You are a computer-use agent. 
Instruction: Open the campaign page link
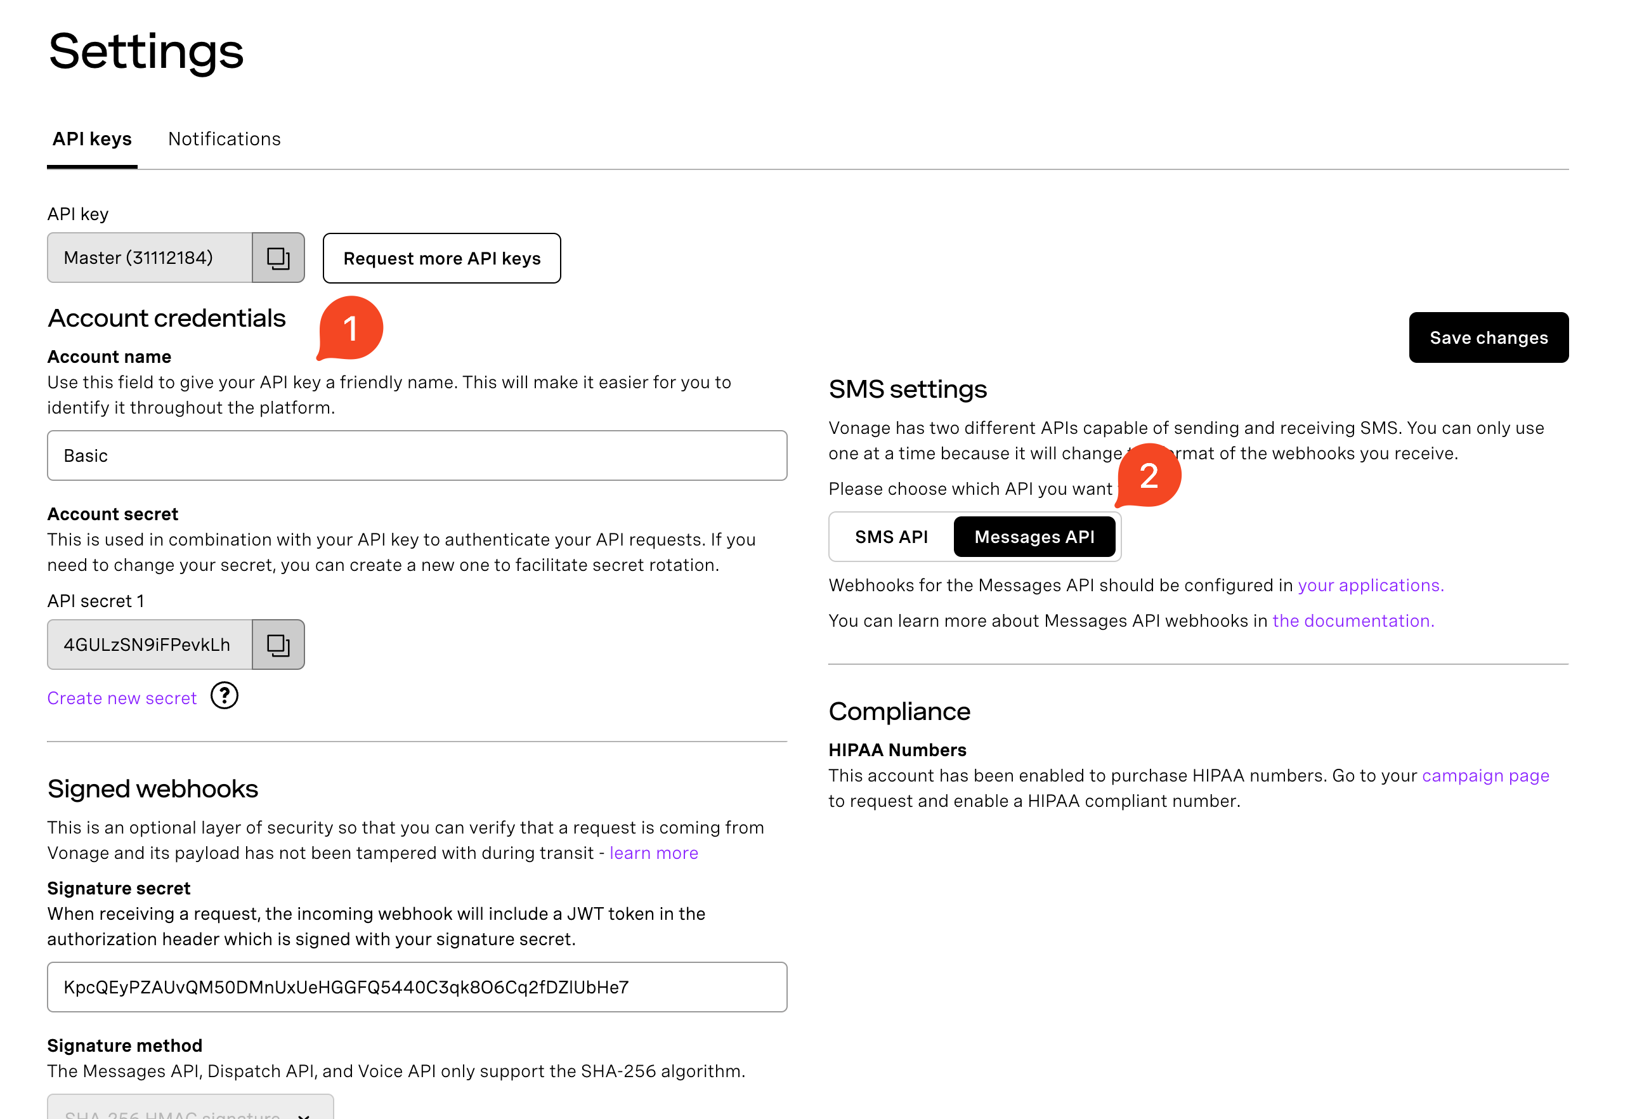(x=1485, y=775)
